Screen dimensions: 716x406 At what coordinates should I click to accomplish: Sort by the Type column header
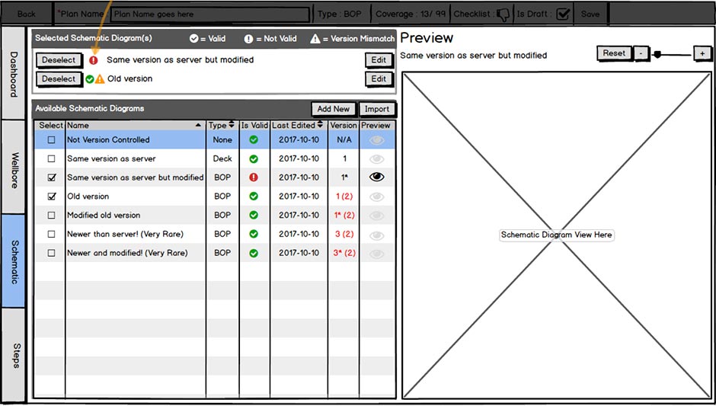222,125
